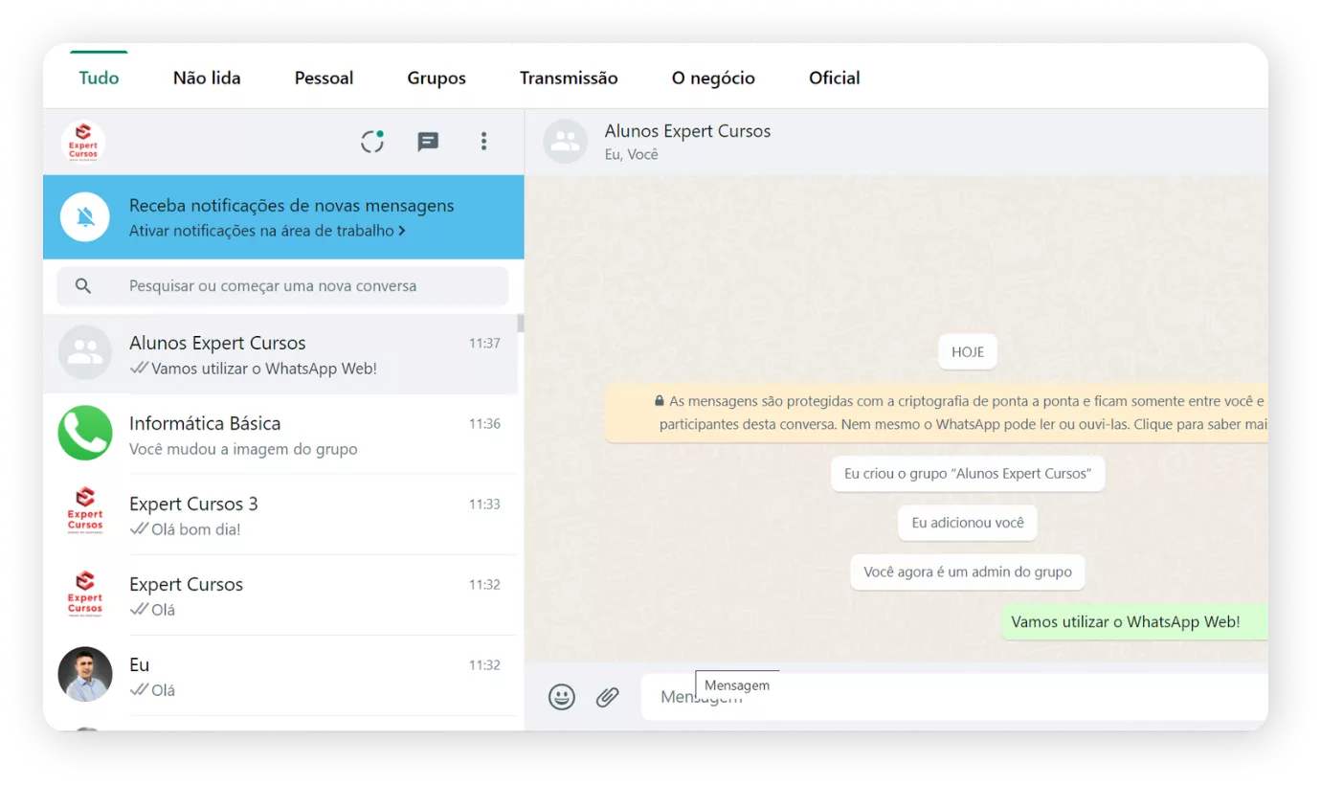The height and width of the screenshot is (785, 1321).
Task: Click the Vamos utilizar o WhatsApp Web! list preview
Action: [264, 369]
